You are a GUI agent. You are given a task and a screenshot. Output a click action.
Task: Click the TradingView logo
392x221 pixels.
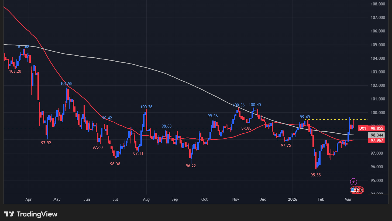pos(31,214)
